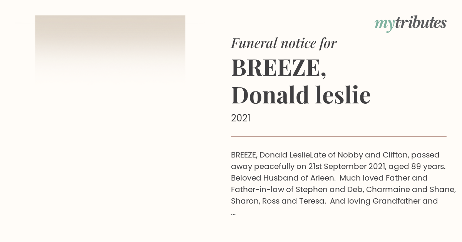Expand the notice via trailing ellipsis
The height and width of the screenshot is (242, 462).
(x=233, y=213)
